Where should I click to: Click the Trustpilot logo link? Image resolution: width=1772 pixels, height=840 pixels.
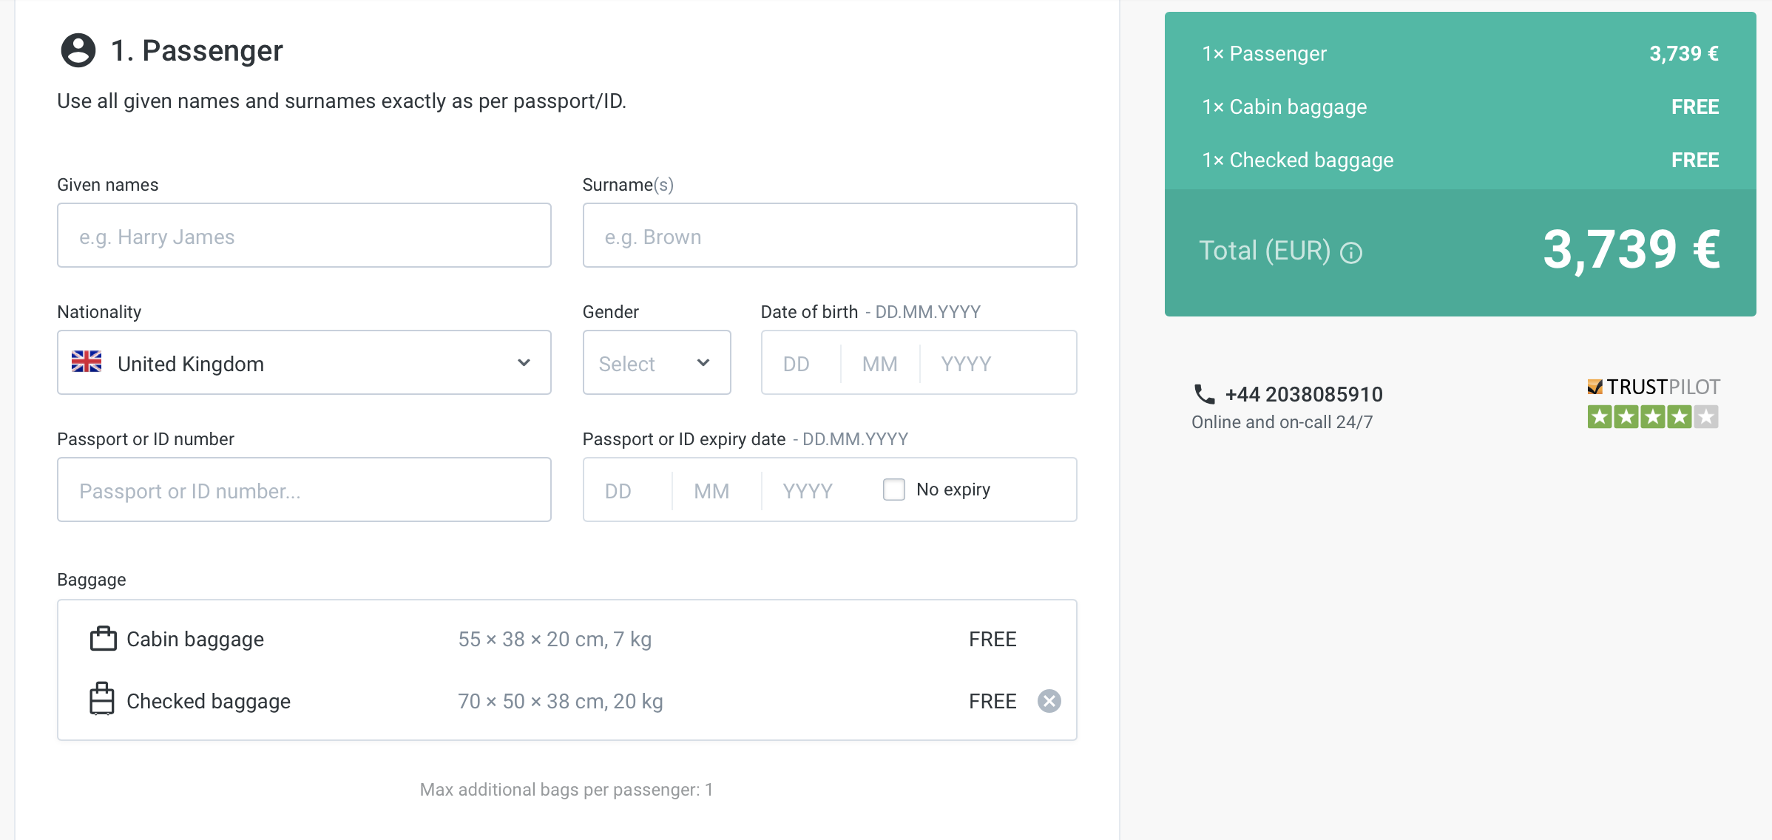1653,387
